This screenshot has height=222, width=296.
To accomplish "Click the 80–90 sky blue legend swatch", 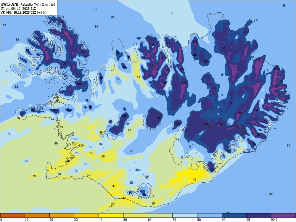I will [x=210, y=215].
